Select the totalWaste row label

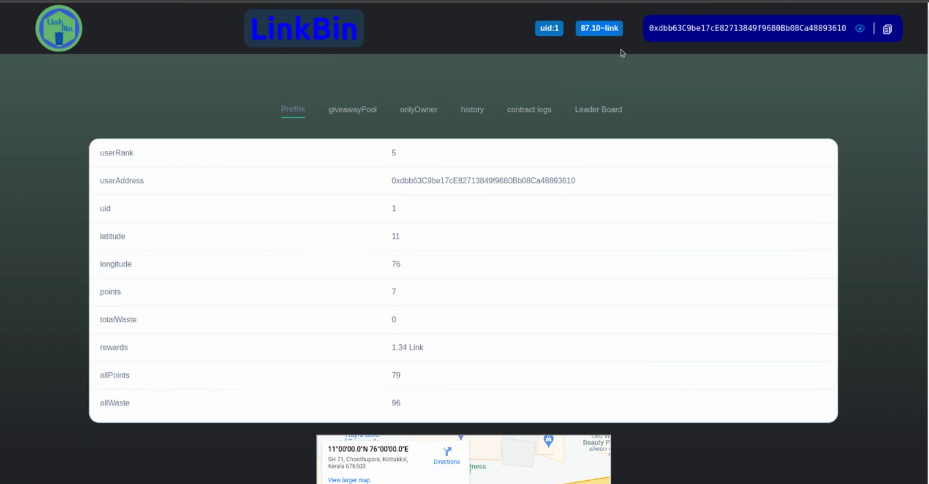coord(118,320)
